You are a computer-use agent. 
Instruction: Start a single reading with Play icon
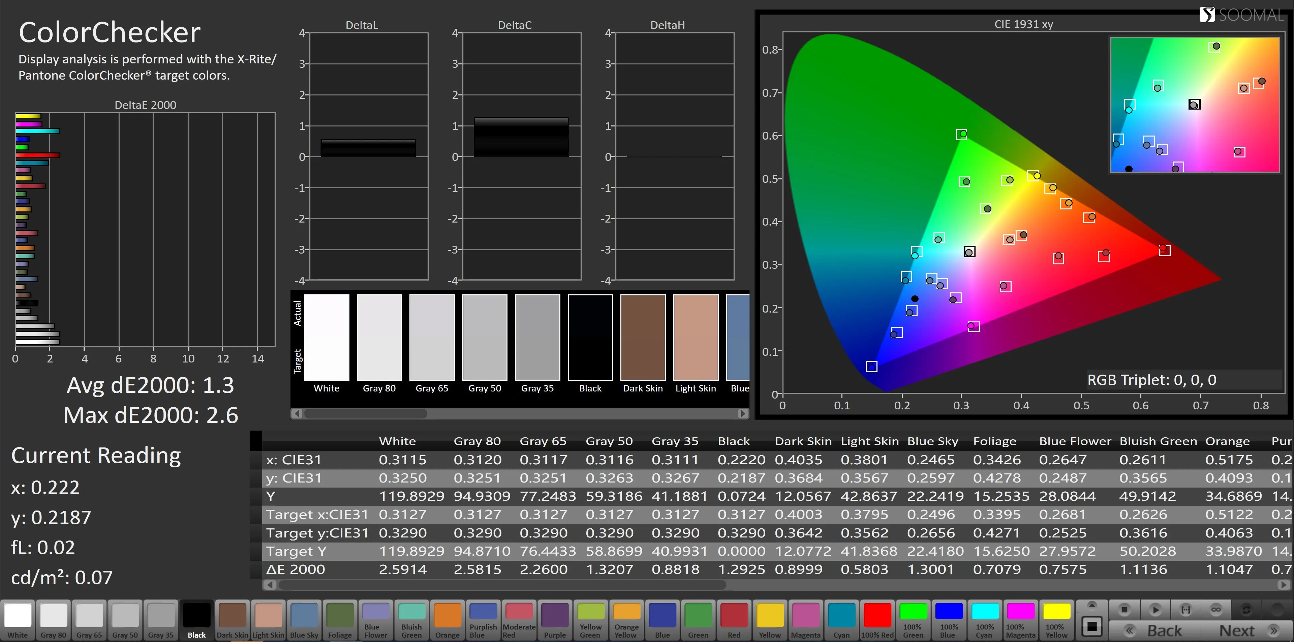click(x=1155, y=610)
